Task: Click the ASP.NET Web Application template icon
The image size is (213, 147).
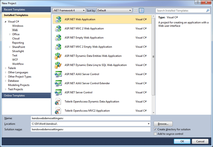Action: 58,19
